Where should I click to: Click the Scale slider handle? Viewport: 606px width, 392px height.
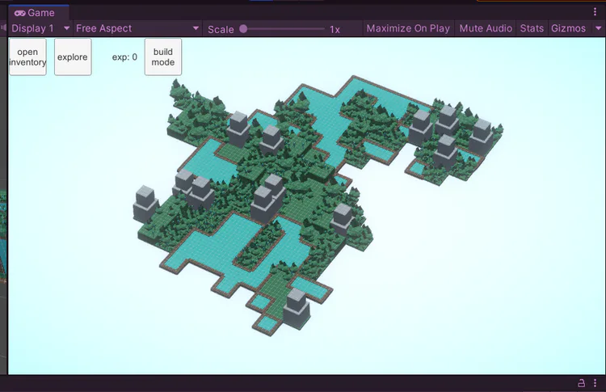pyautogui.click(x=243, y=28)
